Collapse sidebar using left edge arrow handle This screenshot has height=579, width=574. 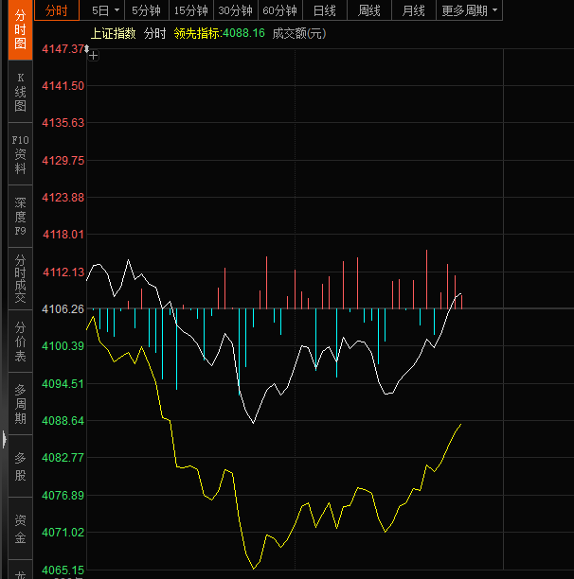4,439
